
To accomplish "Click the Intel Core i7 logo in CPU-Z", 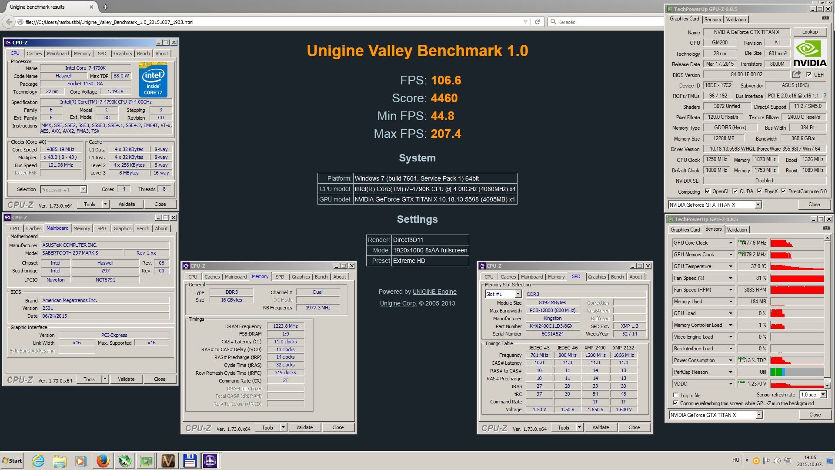I will [x=153, y=80].
